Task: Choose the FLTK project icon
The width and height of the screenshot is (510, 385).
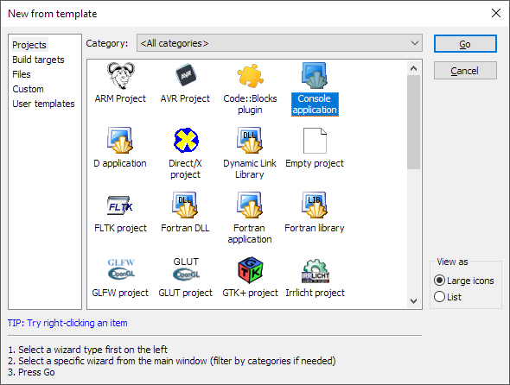Action: [120, 205]
